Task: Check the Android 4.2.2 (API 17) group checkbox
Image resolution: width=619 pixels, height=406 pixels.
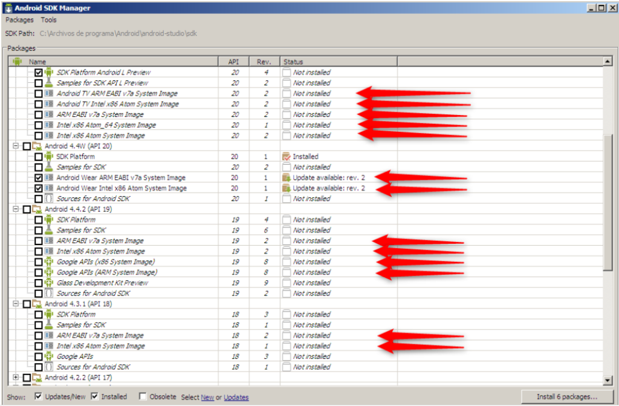Action: [27, 378]
